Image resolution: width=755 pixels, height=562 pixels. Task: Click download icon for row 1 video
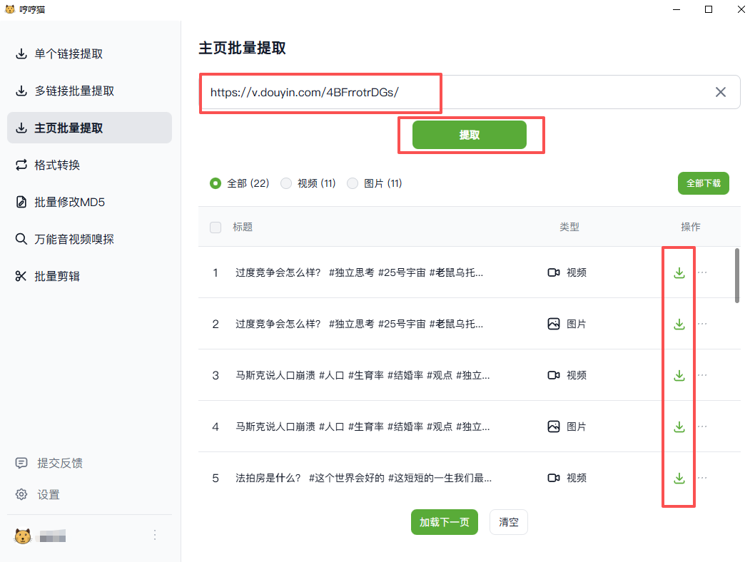[x=679, y=272]
